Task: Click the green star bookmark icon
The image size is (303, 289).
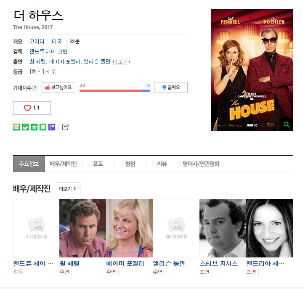Action: tap(34, 127)
